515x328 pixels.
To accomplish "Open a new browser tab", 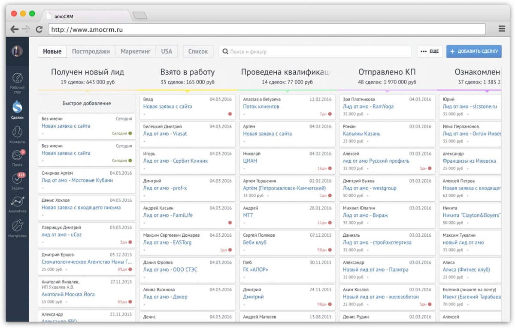I will click(x=140, y=16).
